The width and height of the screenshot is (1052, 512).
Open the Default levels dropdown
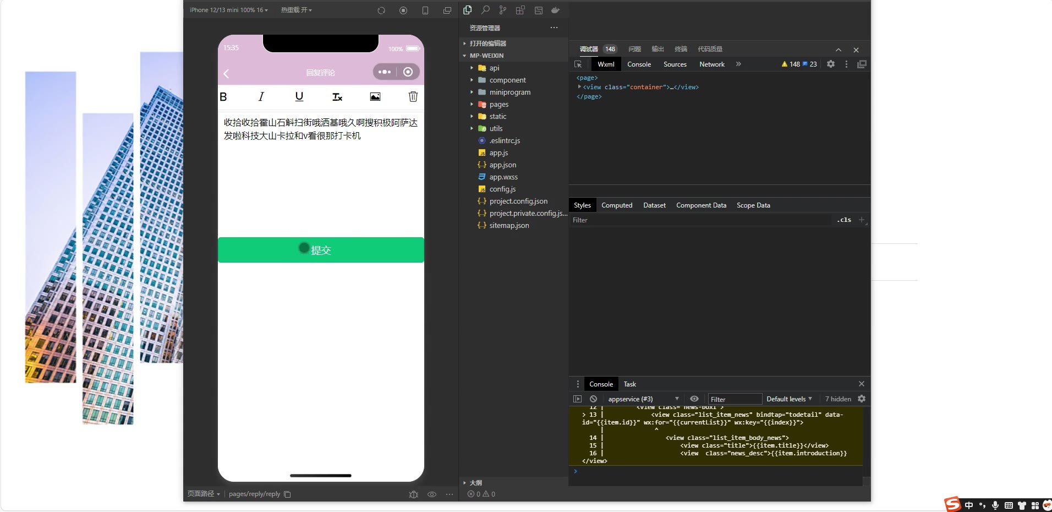[789, 399]
